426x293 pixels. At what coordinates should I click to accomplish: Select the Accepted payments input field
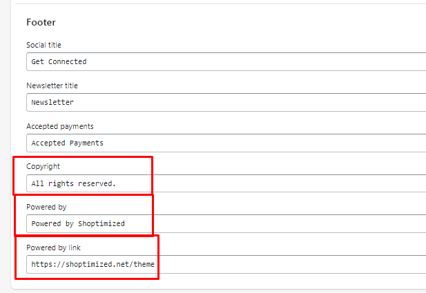point(226,143)
